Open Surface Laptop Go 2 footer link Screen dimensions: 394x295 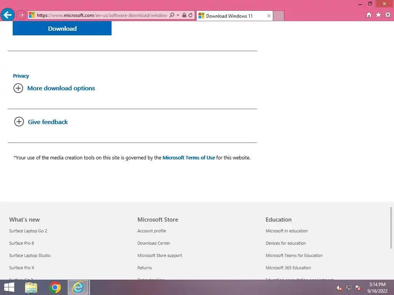tap(28, 231)
